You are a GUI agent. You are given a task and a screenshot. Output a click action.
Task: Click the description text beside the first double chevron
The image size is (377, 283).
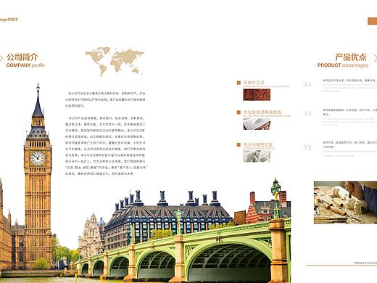tap(349, 86)
